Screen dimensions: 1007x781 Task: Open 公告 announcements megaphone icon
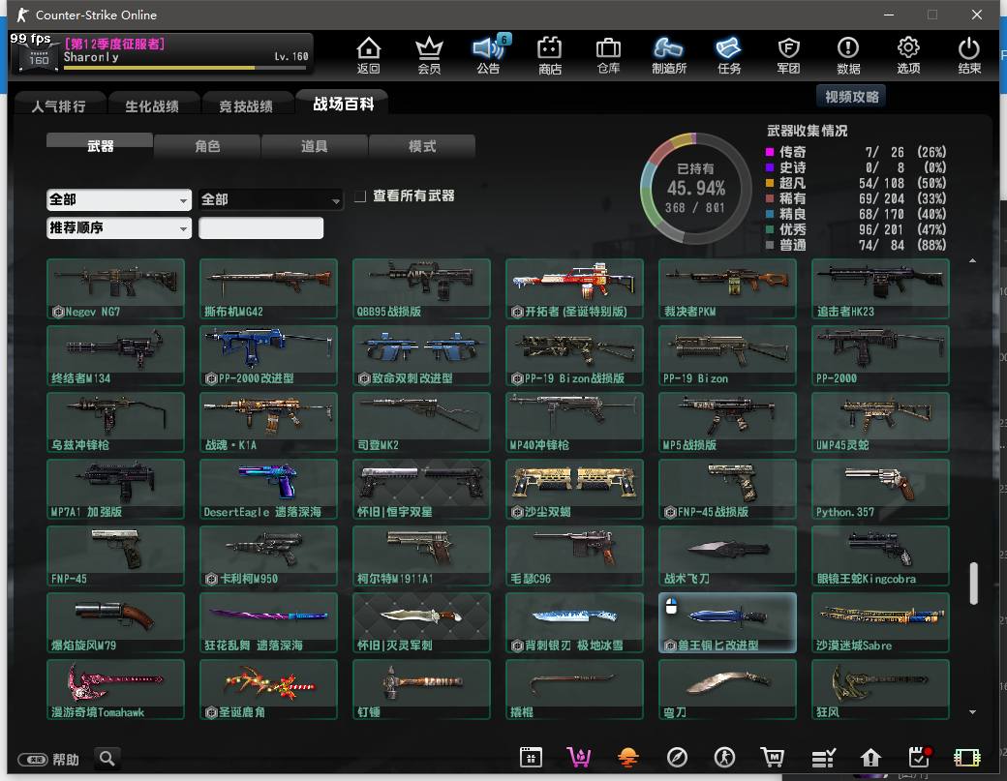tap(489, 54)
